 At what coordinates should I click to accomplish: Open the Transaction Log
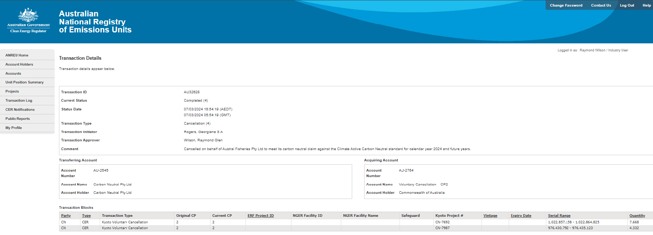pos(19,101)
